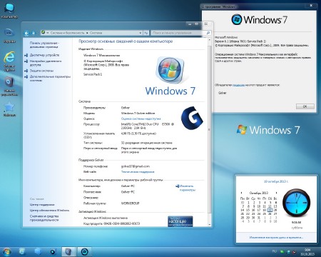
Task: Click the genuine Microsoft software badge
Action: [x=180, y=221]
